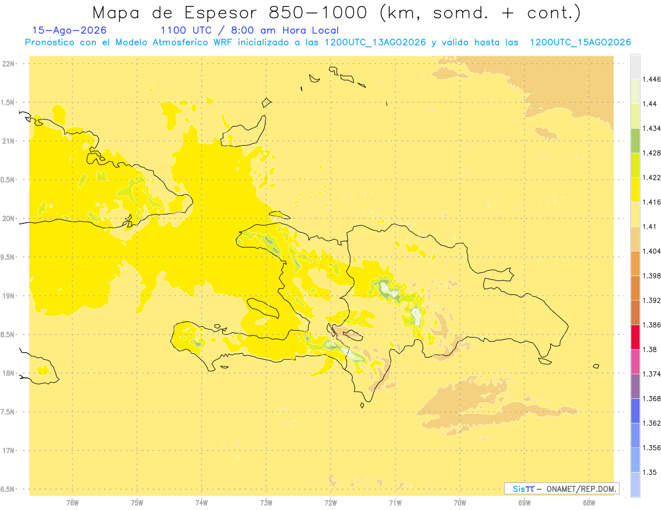Click the '1.374' colorbar value
The width and height of the screenshot is (661, 510).
652,374
